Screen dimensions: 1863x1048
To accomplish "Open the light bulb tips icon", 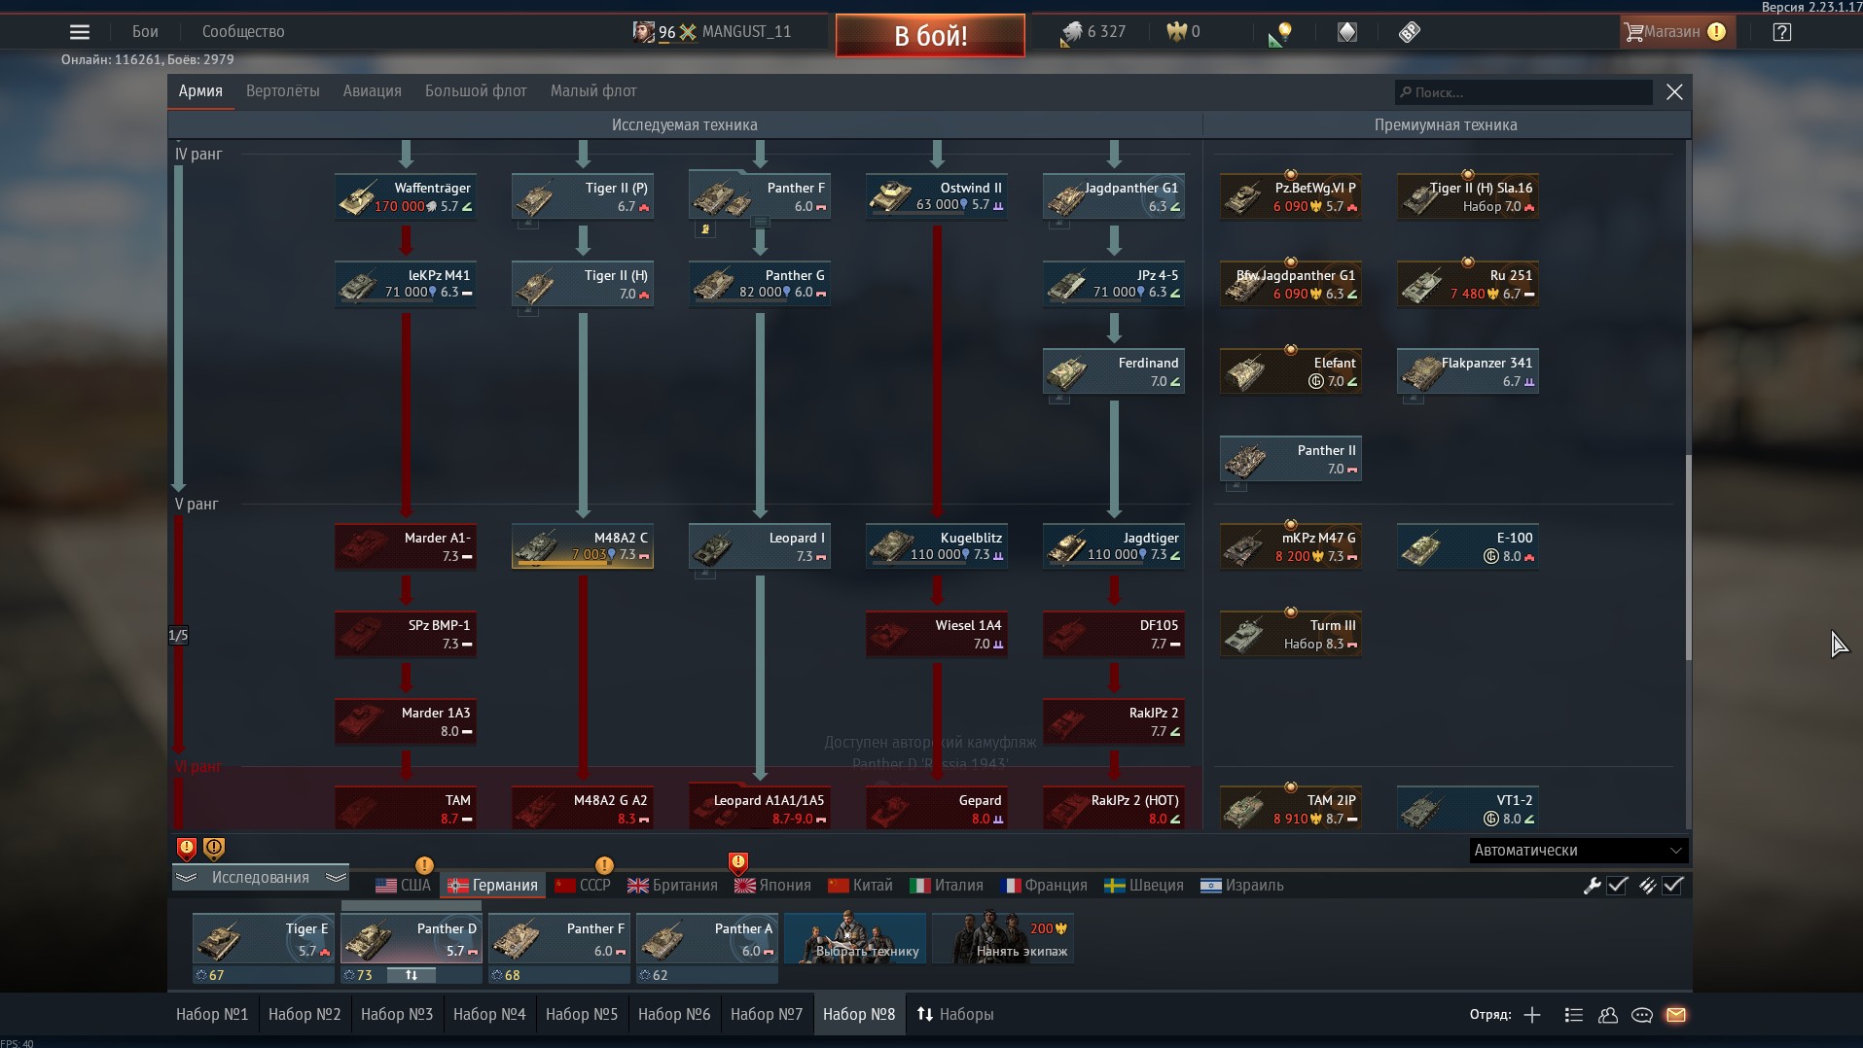I will click(x=1280, y=34).
